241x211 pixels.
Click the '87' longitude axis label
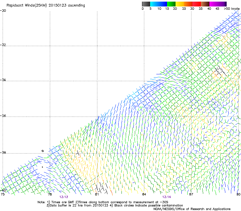tap(191, 194)
